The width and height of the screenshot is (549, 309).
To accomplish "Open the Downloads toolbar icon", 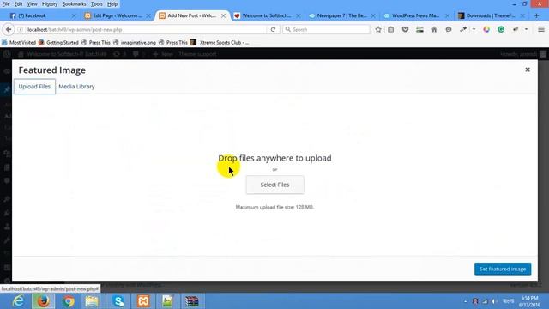I will click(419, 30).
